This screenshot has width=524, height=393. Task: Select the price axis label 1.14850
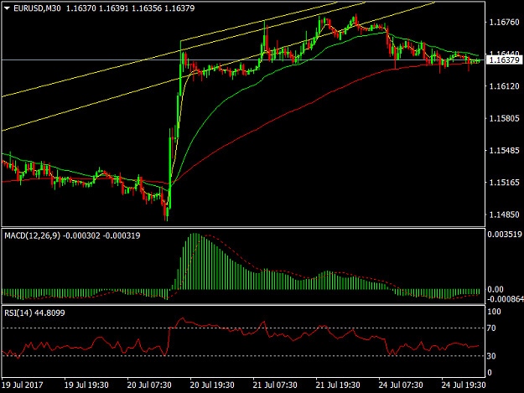pyautogui.click(x=504, y=215)
